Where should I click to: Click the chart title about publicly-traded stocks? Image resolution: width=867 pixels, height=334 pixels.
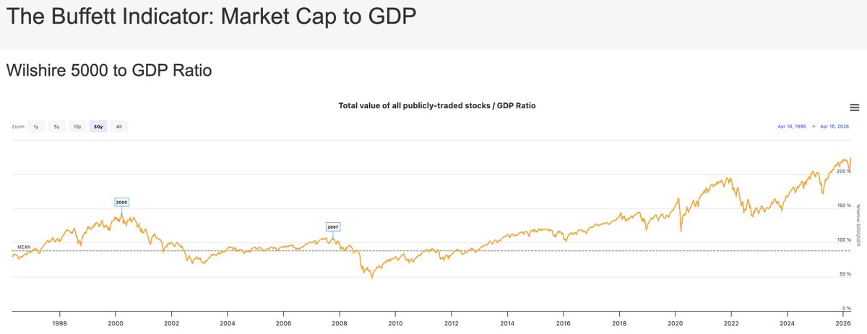point(437,106)
